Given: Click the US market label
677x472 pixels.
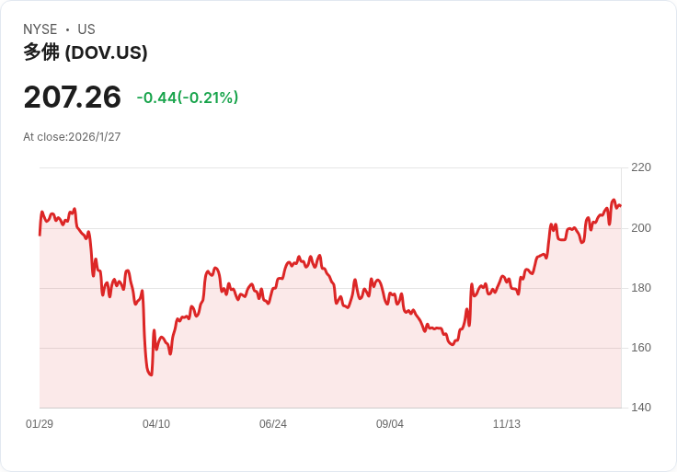Looking at the screenshot, I should coord(86,29).
